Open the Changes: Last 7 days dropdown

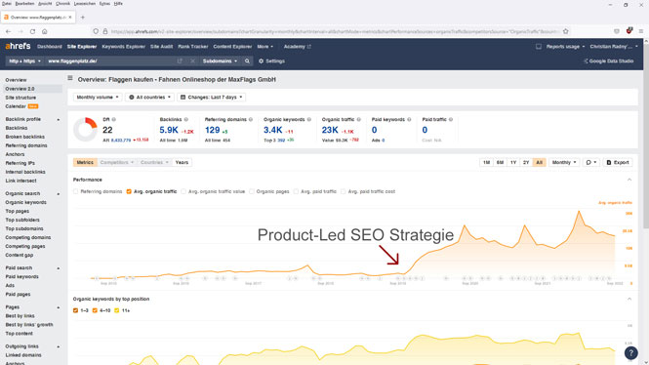tap(212, 98)
